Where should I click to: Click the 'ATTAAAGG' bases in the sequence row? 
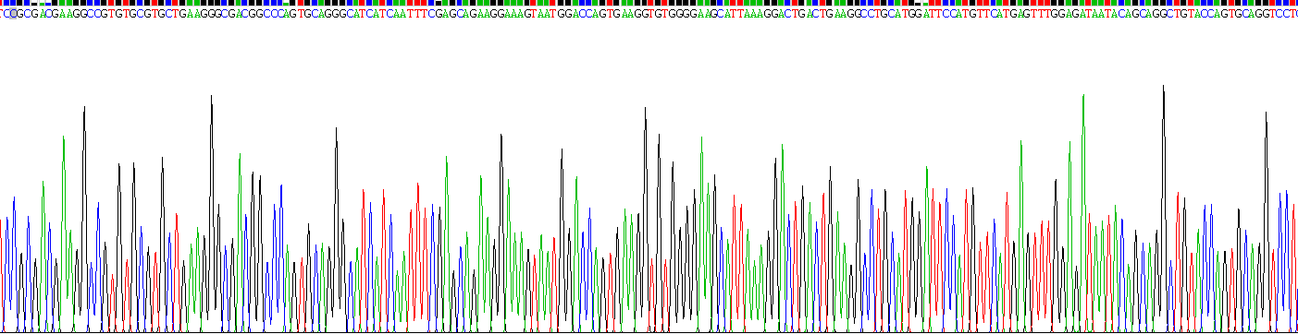click(x=751, y=14)
